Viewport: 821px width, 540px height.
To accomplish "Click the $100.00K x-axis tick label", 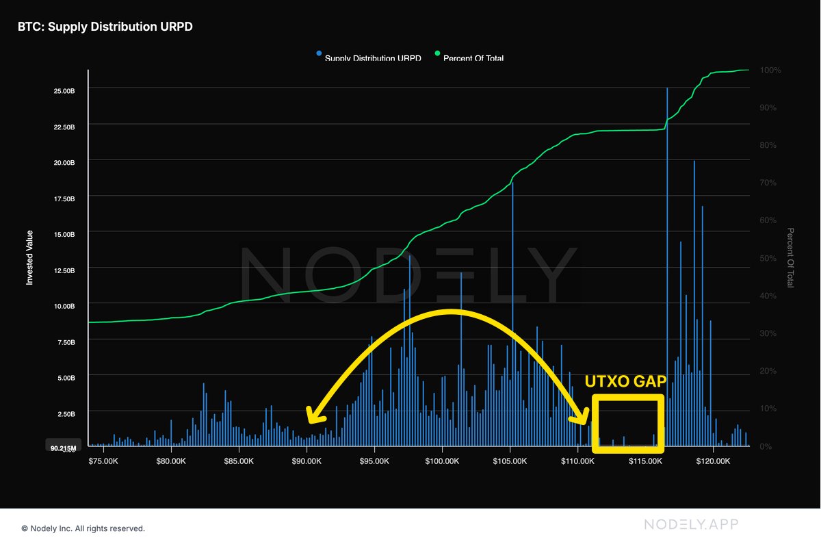I will coord(442,461).
